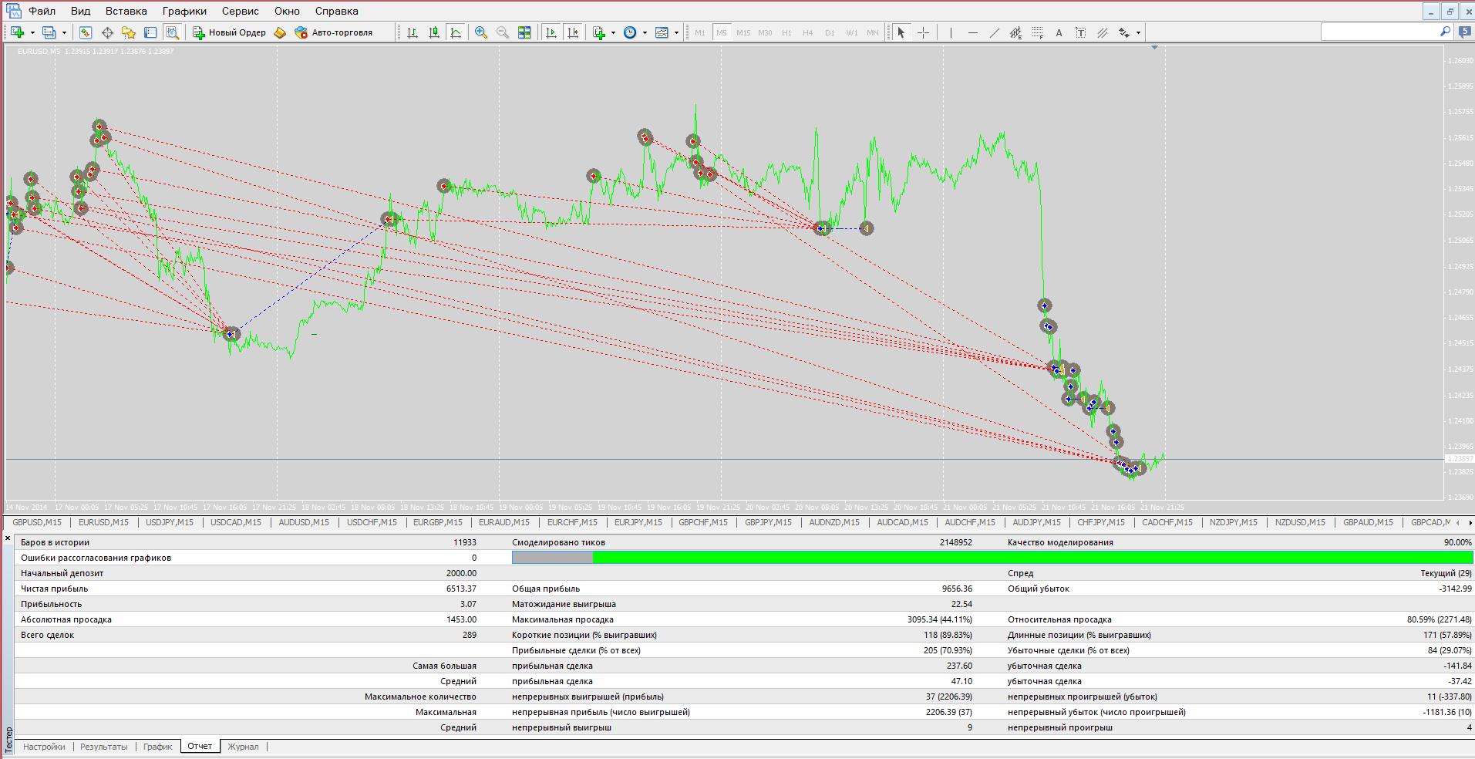Screen dimensions: 1475x759
Task: Click the zoom in magnifier icon
Action: pos(481,32)
